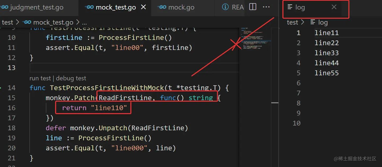This screenshot has height=167, width=382.
Task: Click the debug test code lens link
Action: [71, 78]
